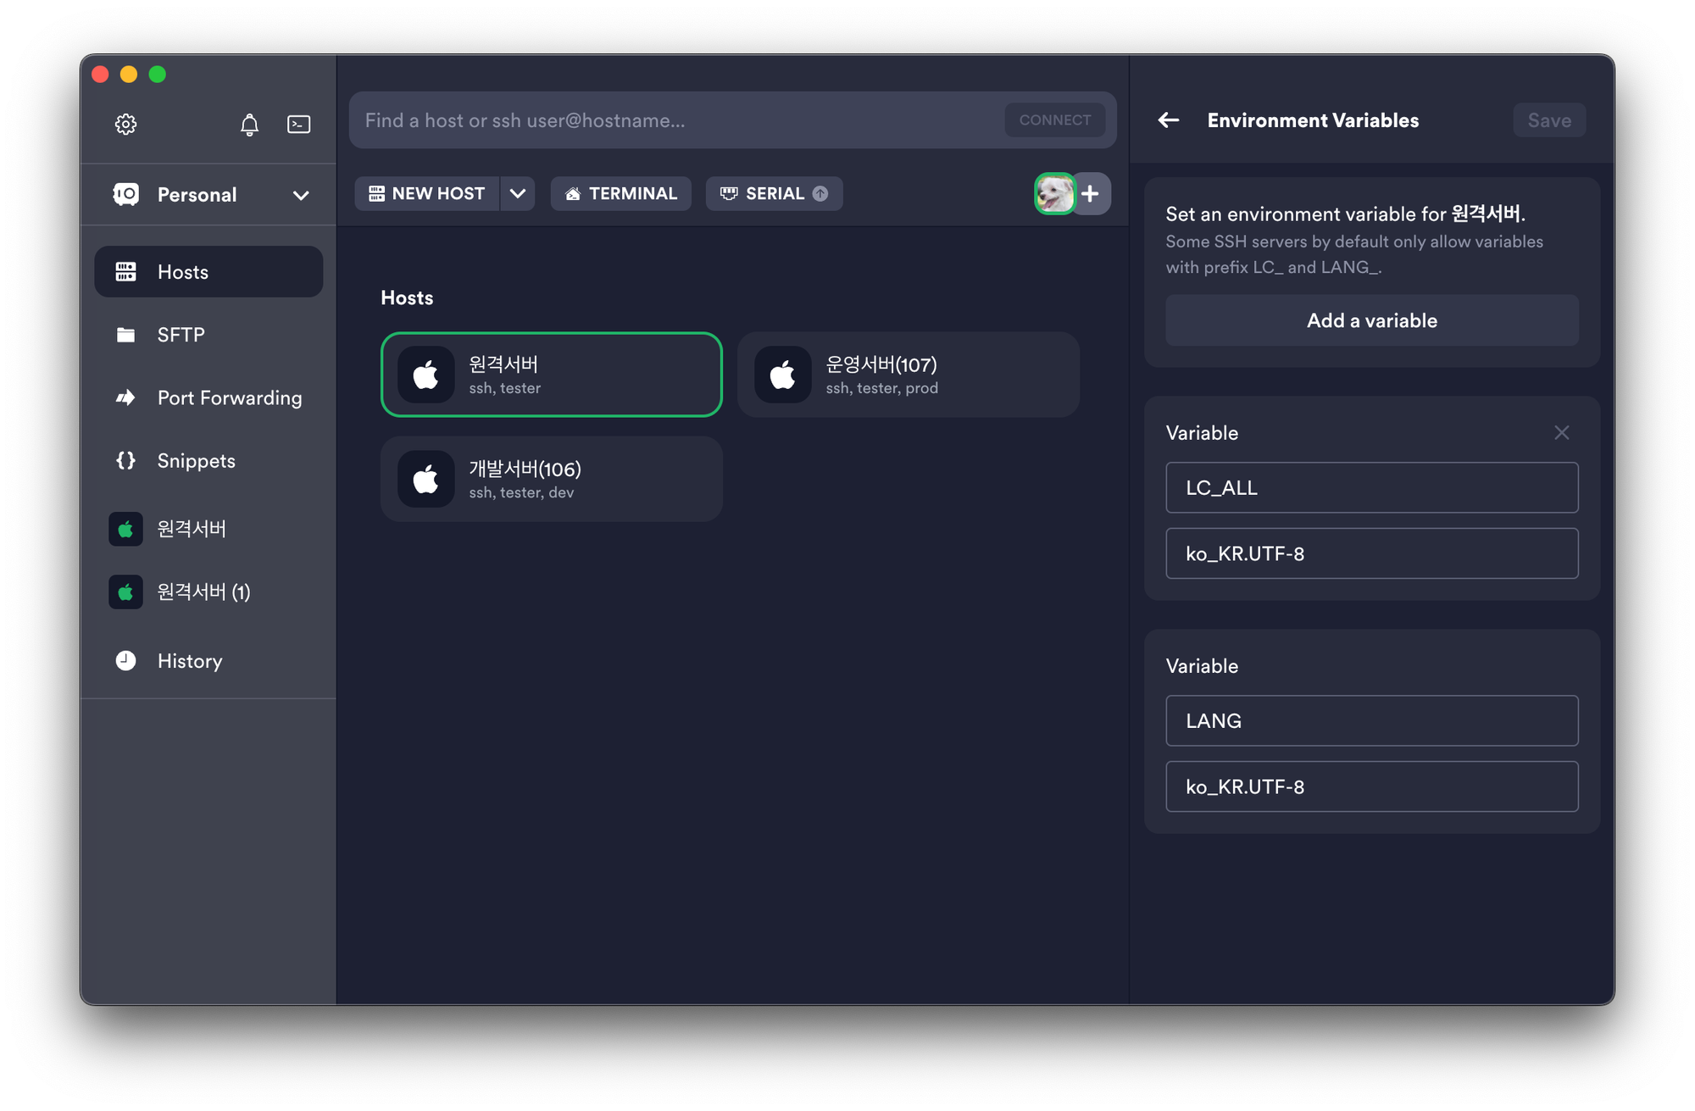
Task: Go to Port Forwarding section
Action: 229,397
